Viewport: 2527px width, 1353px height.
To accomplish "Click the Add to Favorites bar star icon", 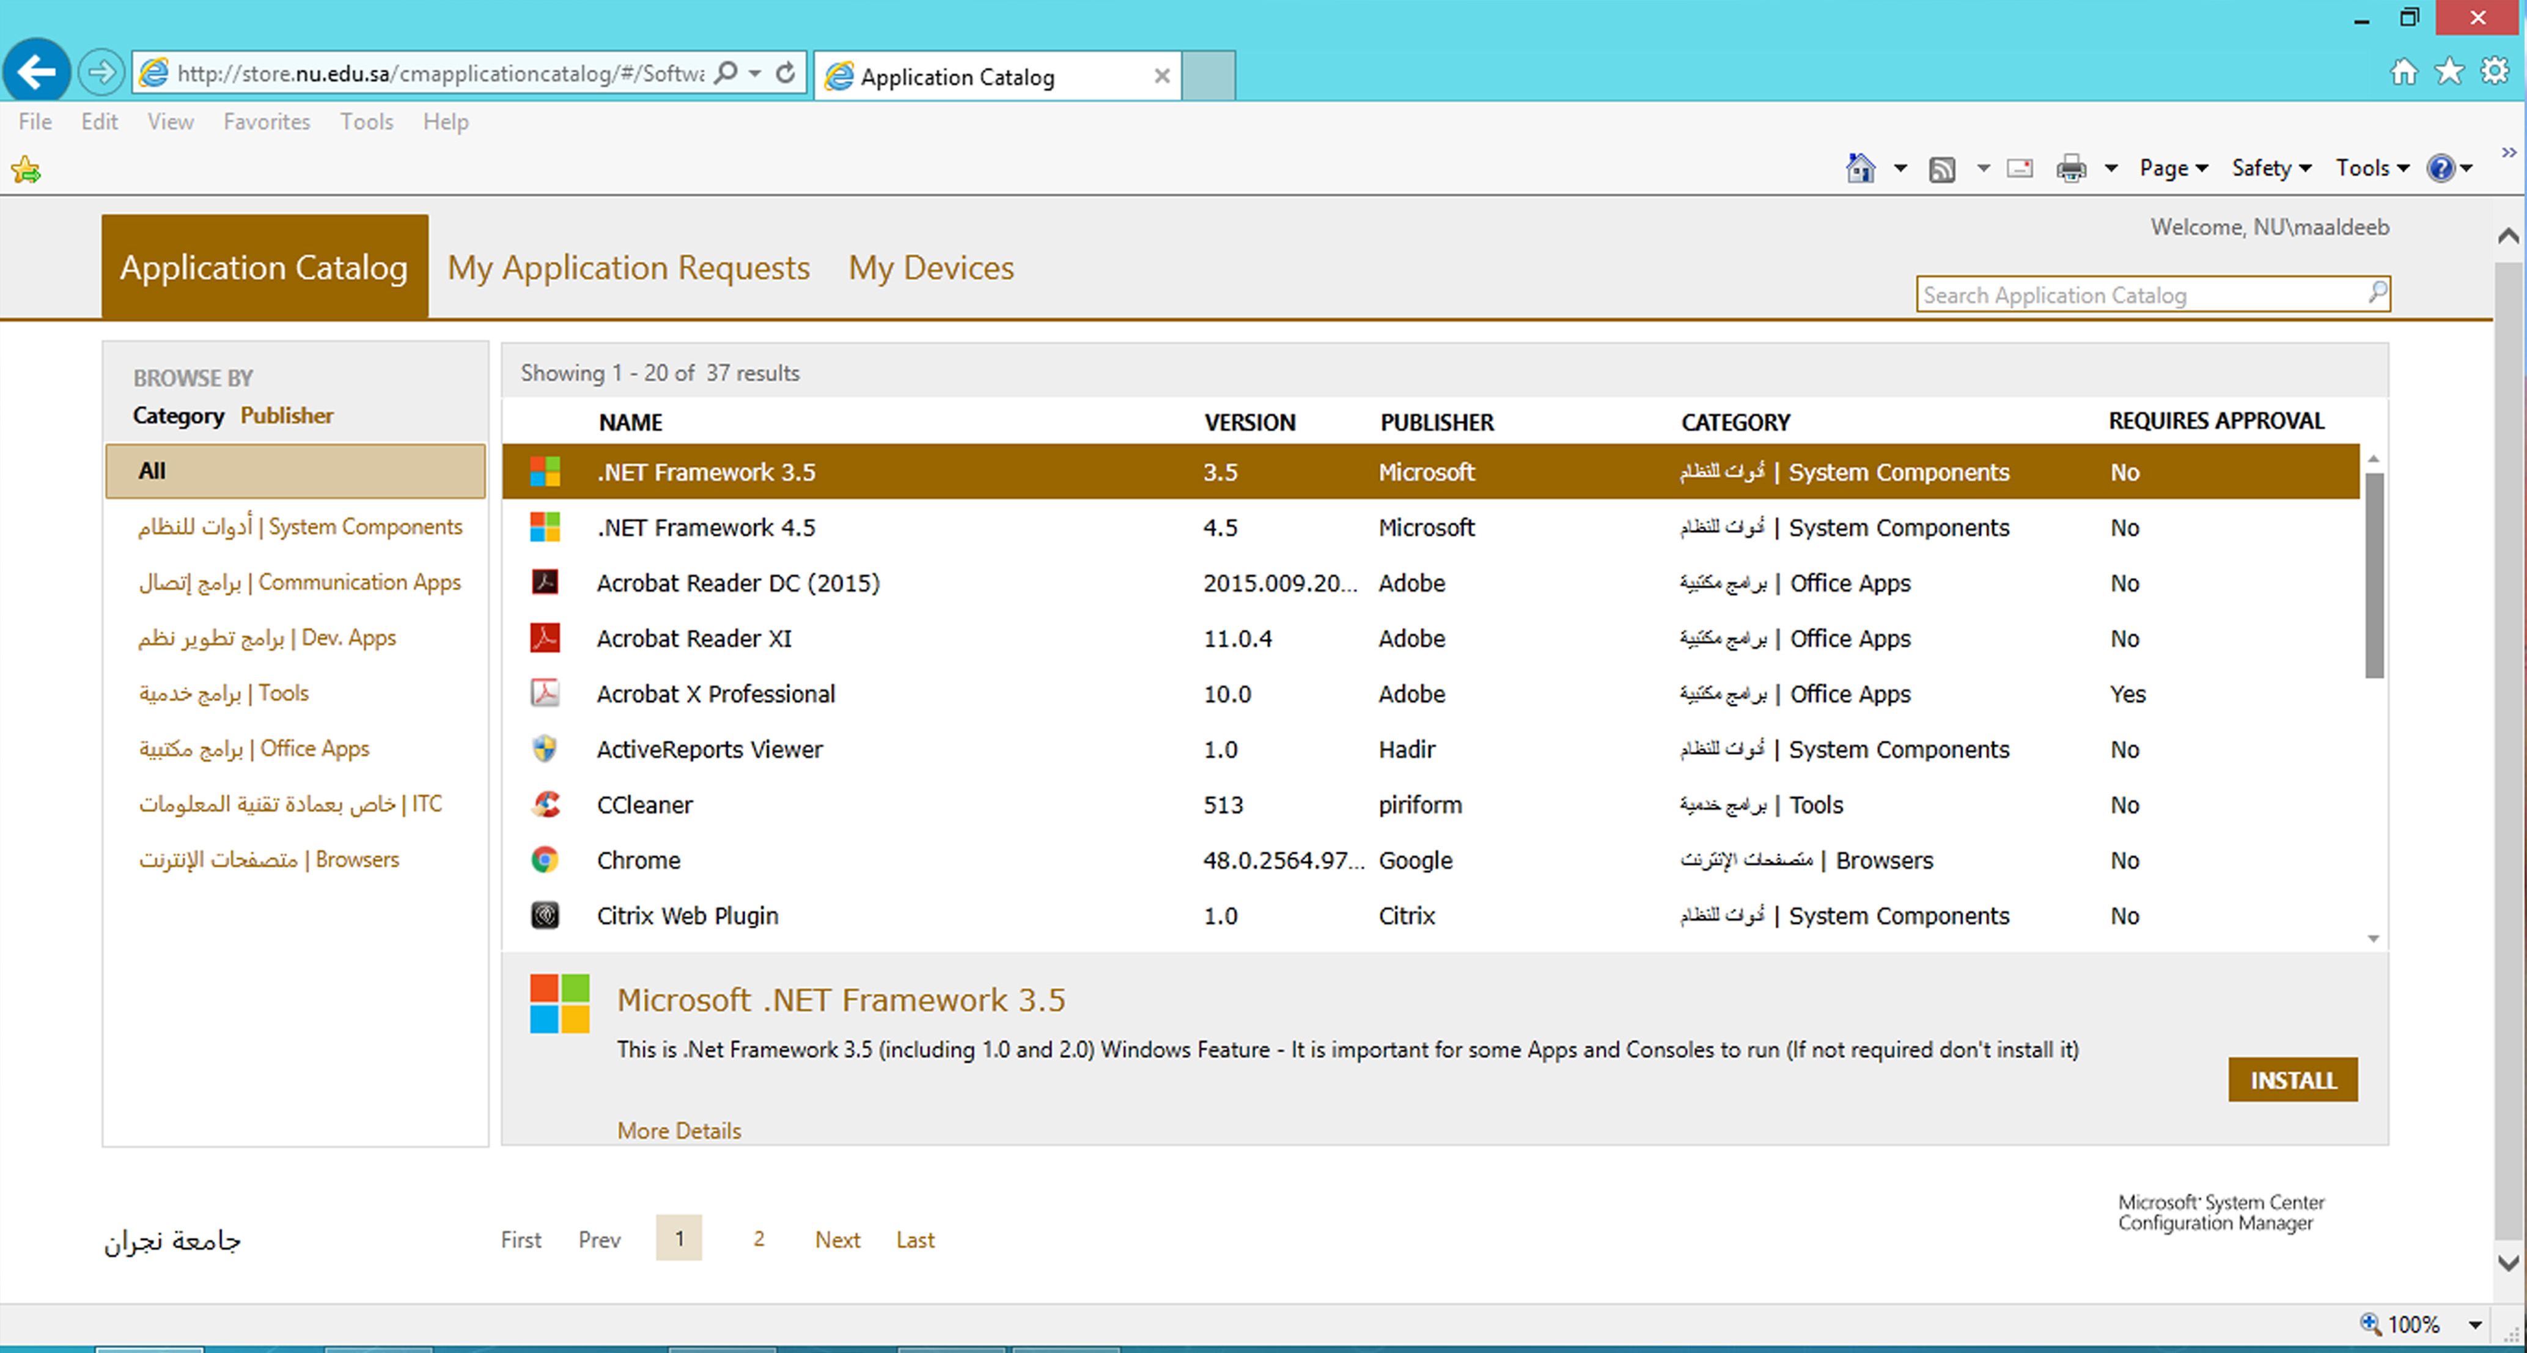I will (26, 170).
